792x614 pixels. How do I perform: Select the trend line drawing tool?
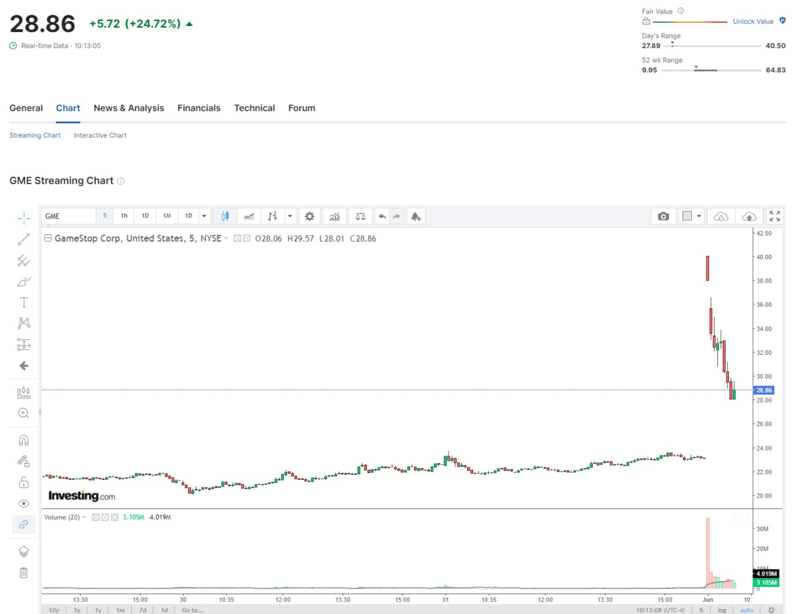pos(24,239)
